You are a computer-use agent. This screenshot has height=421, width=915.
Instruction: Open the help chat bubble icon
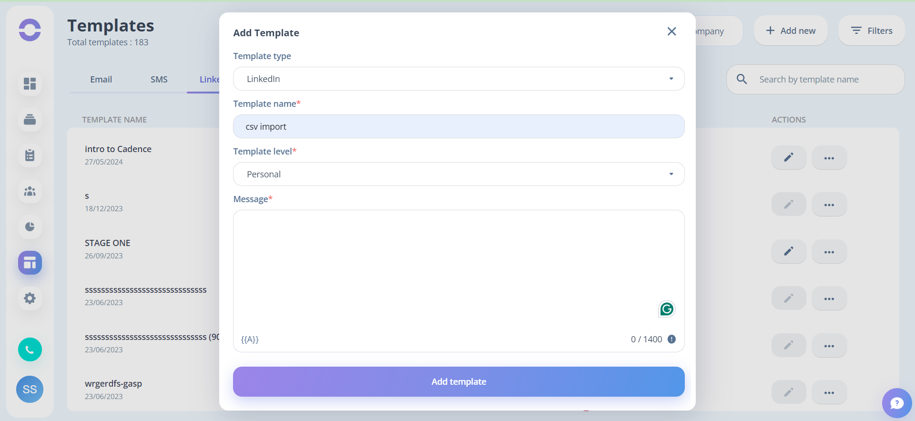click(x=897, y=403)
